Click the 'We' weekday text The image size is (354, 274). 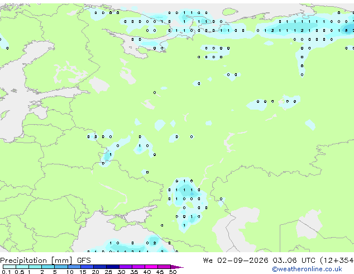pos(208,261)
